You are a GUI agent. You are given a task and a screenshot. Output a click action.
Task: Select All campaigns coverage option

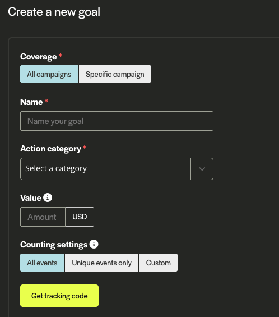pyautogui.click(x=49, y=74)
